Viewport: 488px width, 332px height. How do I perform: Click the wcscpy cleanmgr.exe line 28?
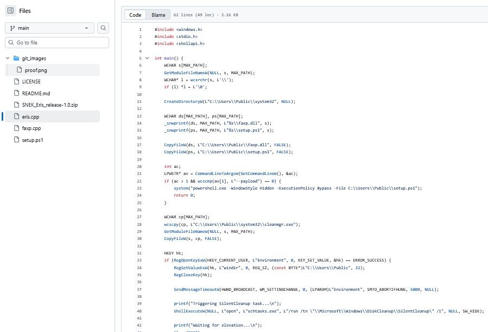232,224
